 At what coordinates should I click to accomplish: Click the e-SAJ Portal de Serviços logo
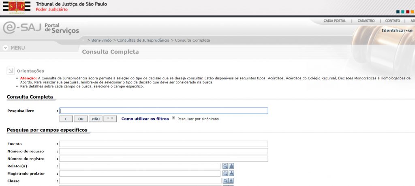pos(41,28)
